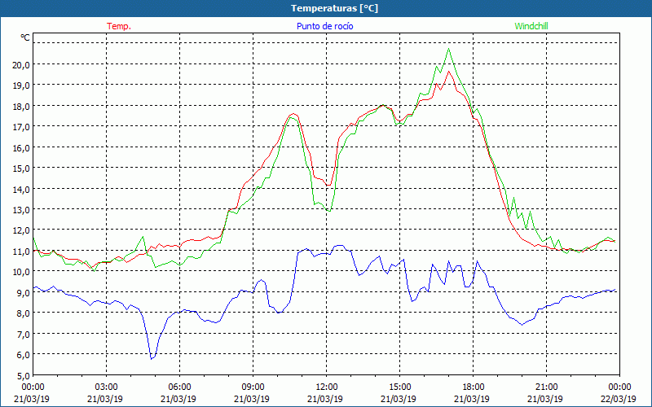Viewport: 652px width, 407px height.
Task: Select the blue 'Punto de rocío' legend label
Action: [324, 26]
